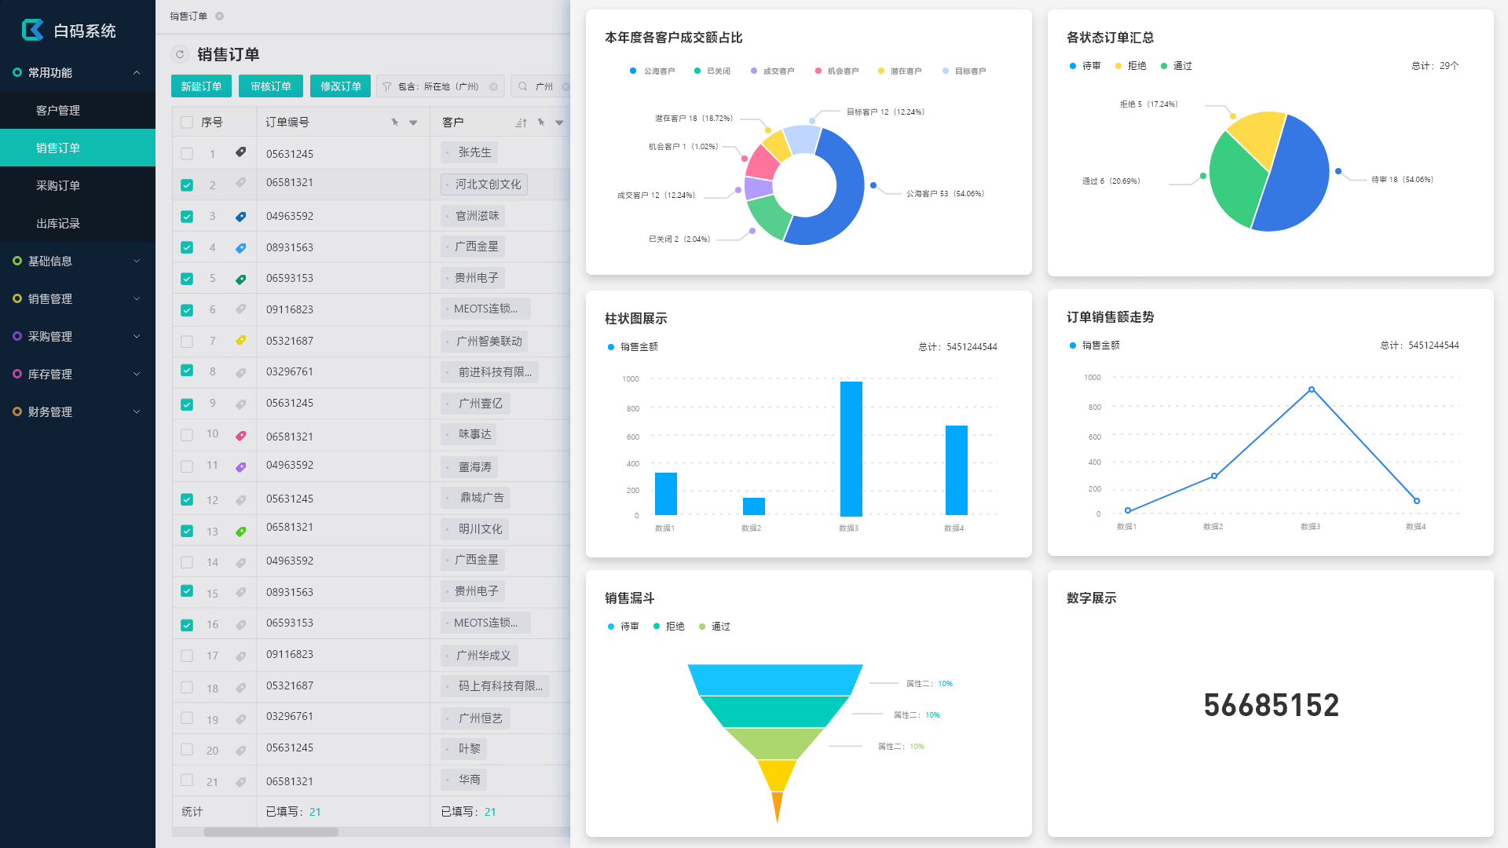This screenshot has height=848, width=1508.
Task: Click the gray tag in row 6
Action: pyautogui.click(x=241, y=309)
